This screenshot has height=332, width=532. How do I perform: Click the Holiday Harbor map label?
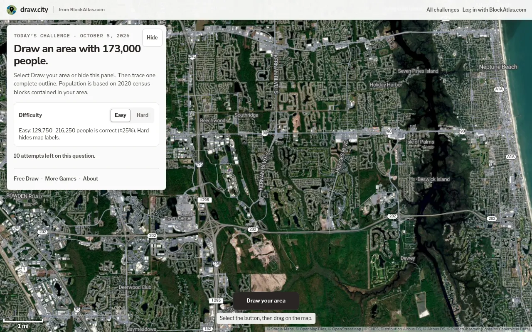point(386,85)
